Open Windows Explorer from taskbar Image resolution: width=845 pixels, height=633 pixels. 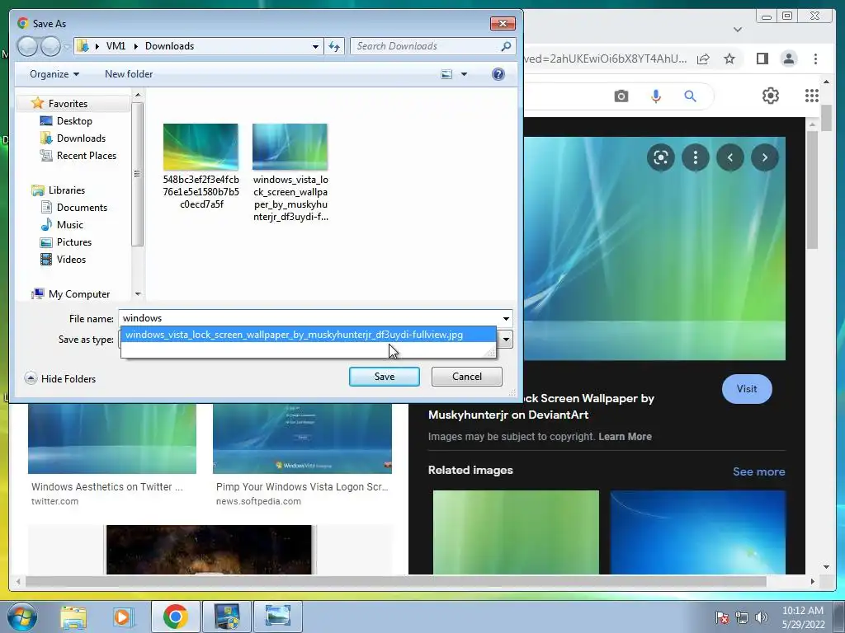(x=73, y=617)
